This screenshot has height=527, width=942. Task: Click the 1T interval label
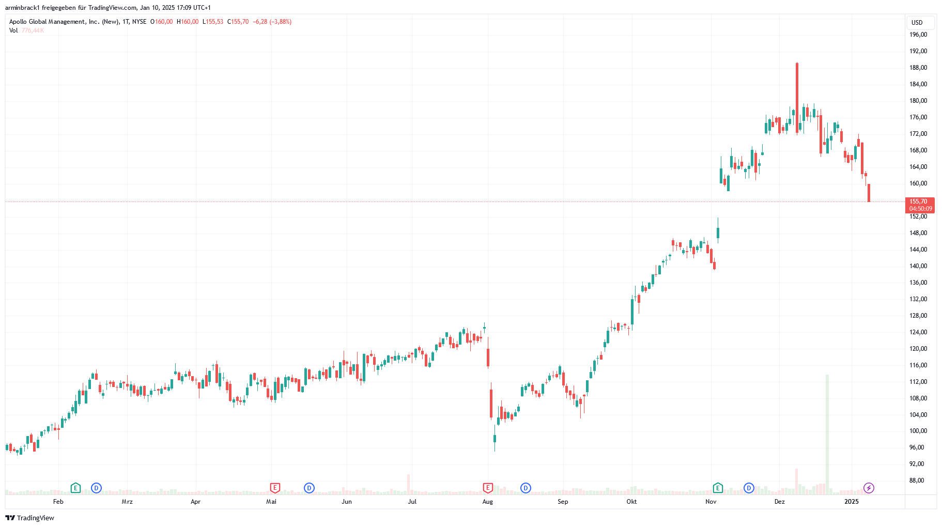tap(126, 22)
